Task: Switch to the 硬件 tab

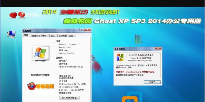Action: click(45, 36)
